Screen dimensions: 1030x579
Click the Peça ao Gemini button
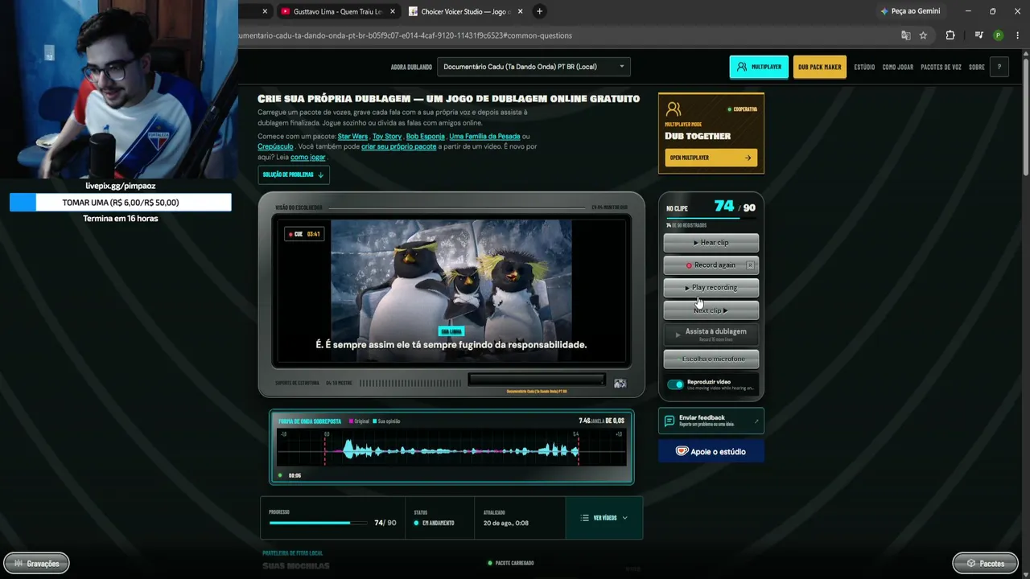[911, 11]
